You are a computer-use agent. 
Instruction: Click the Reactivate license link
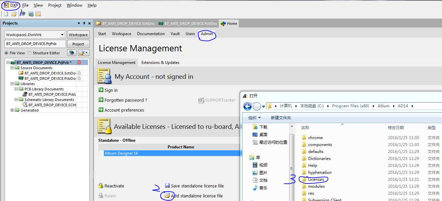coord(111,186)
